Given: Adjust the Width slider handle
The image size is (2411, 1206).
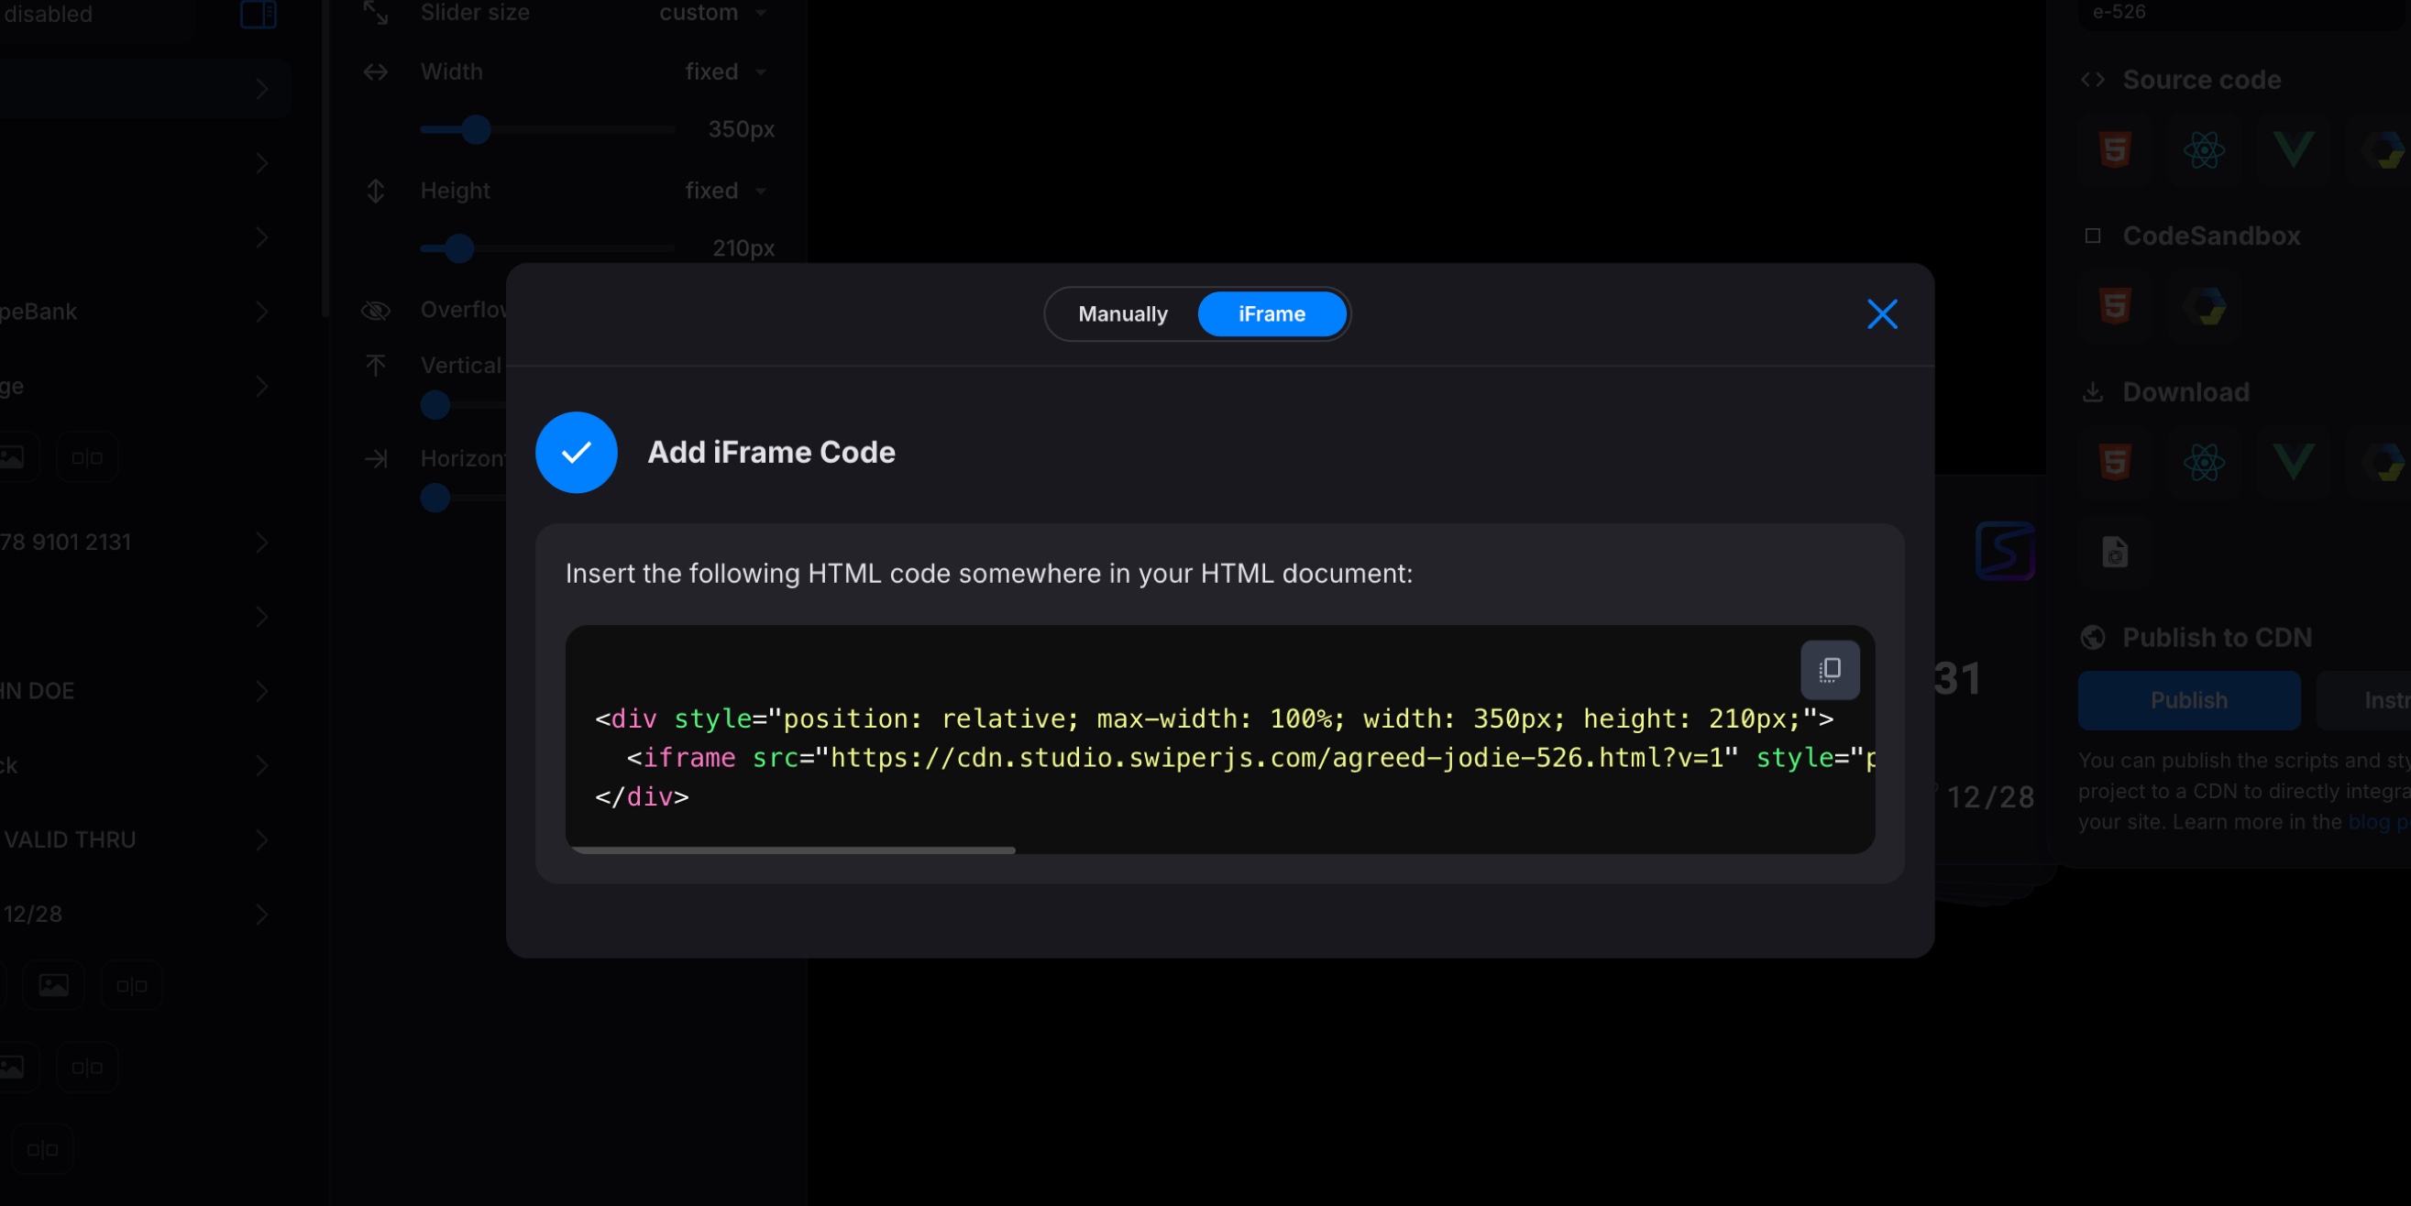Looking at the screenshot, I should 477,129.
